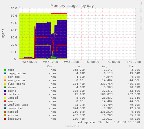Click the '30 G' y-axis label
Viewport: 144px width, 129px height.
click(x=14, y=38)
